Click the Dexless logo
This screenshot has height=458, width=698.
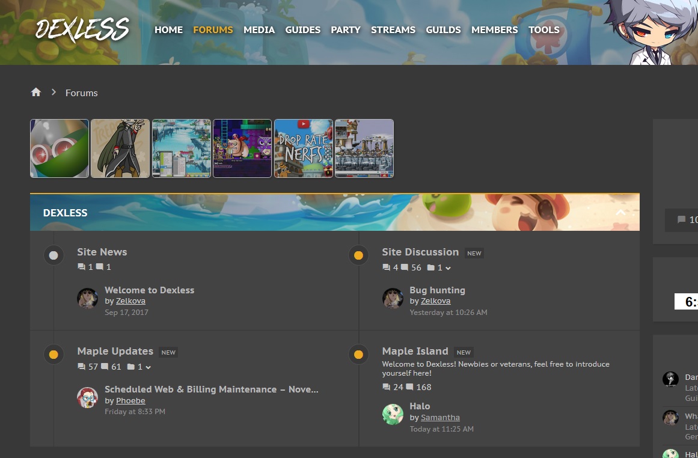click(82, 30)
